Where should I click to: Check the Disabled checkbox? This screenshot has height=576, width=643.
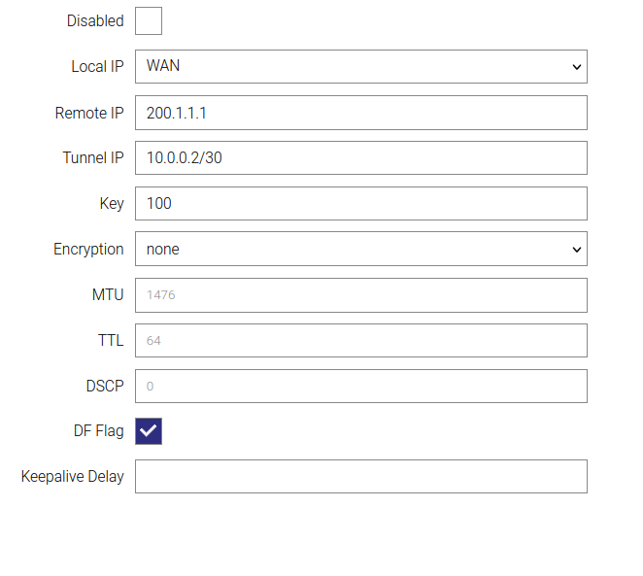coord(149,20)
